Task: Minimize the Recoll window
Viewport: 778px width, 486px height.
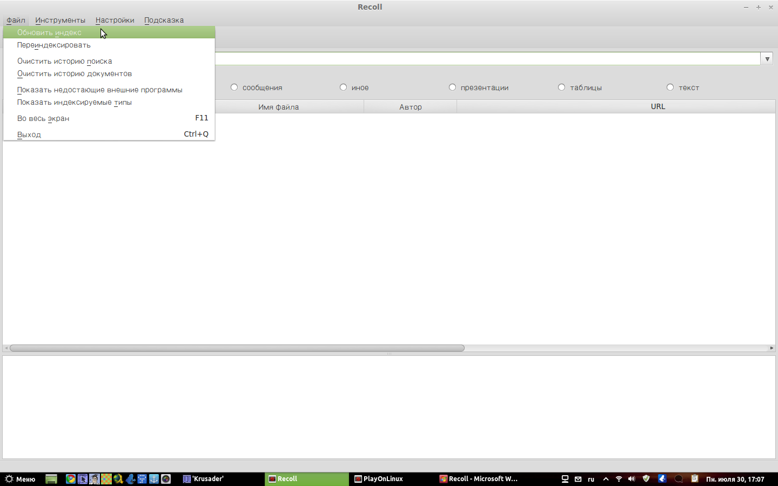Action: (746, 7)
